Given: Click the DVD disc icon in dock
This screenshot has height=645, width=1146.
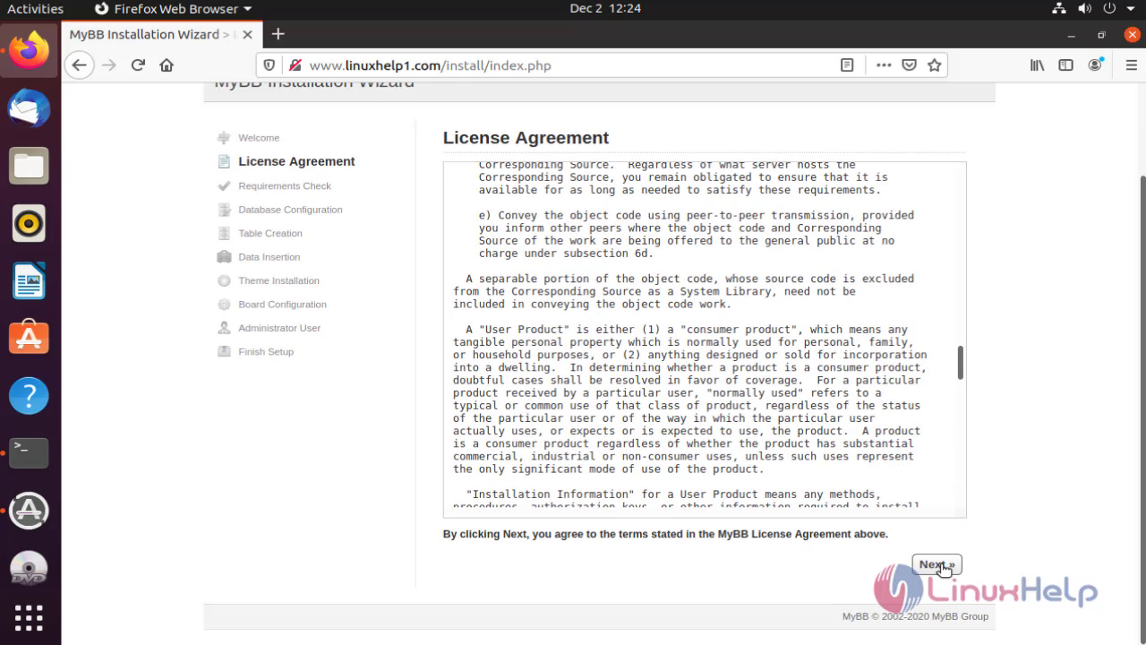Looking at the screenshot, I should click(29, 567).
